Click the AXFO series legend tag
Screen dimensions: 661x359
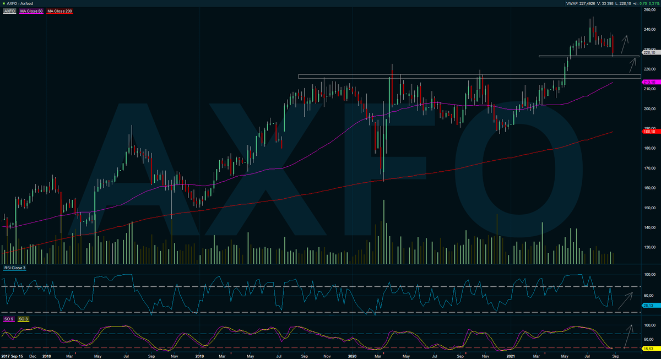tap(9, 11)
